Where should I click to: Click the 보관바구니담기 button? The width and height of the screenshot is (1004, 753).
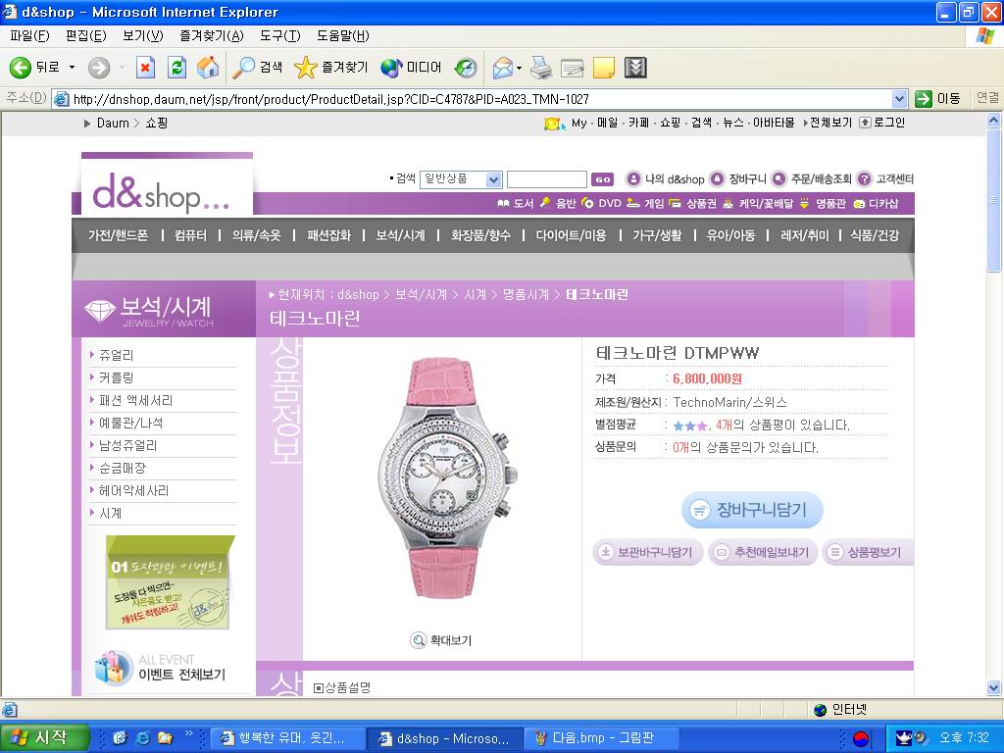point(648,552)
